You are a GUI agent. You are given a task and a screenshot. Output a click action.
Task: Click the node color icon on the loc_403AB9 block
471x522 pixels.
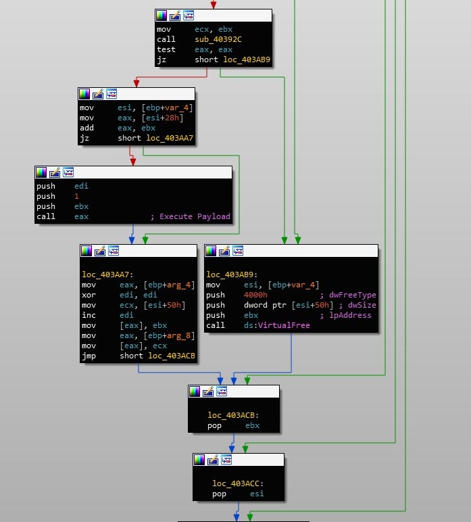click(x=210, y=251)
